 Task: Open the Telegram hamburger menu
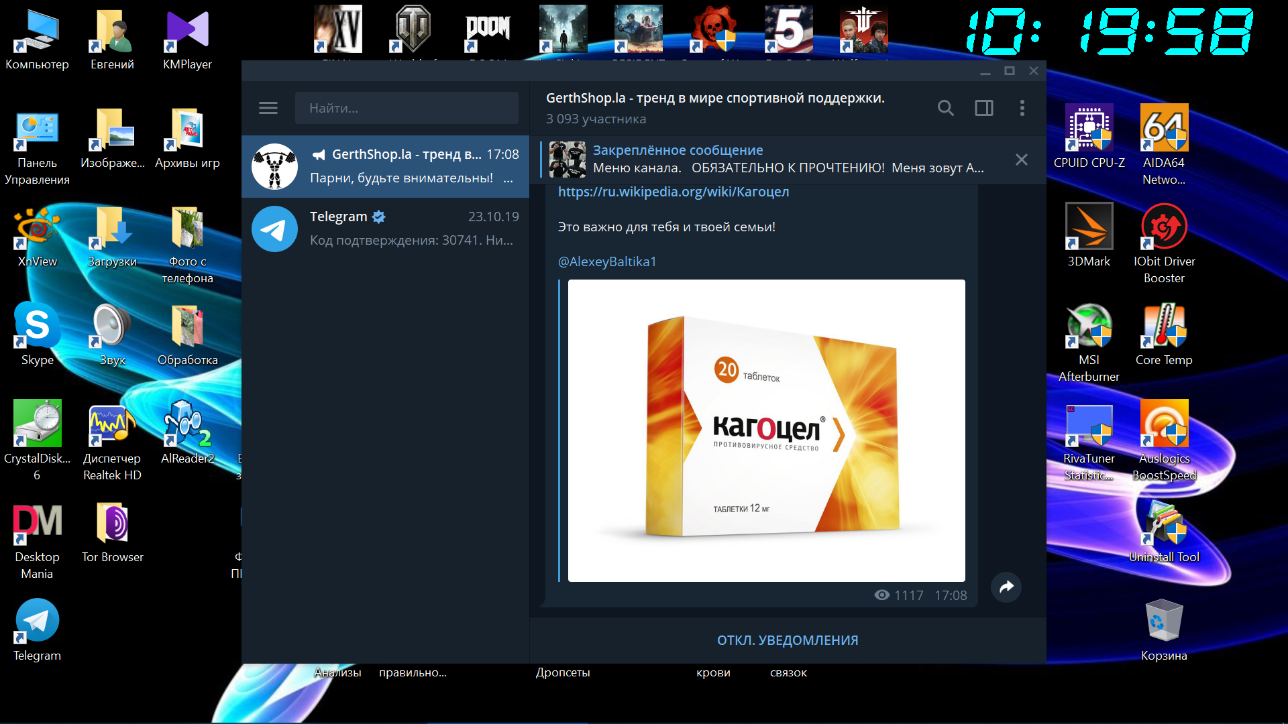click(x=268, y=108)
